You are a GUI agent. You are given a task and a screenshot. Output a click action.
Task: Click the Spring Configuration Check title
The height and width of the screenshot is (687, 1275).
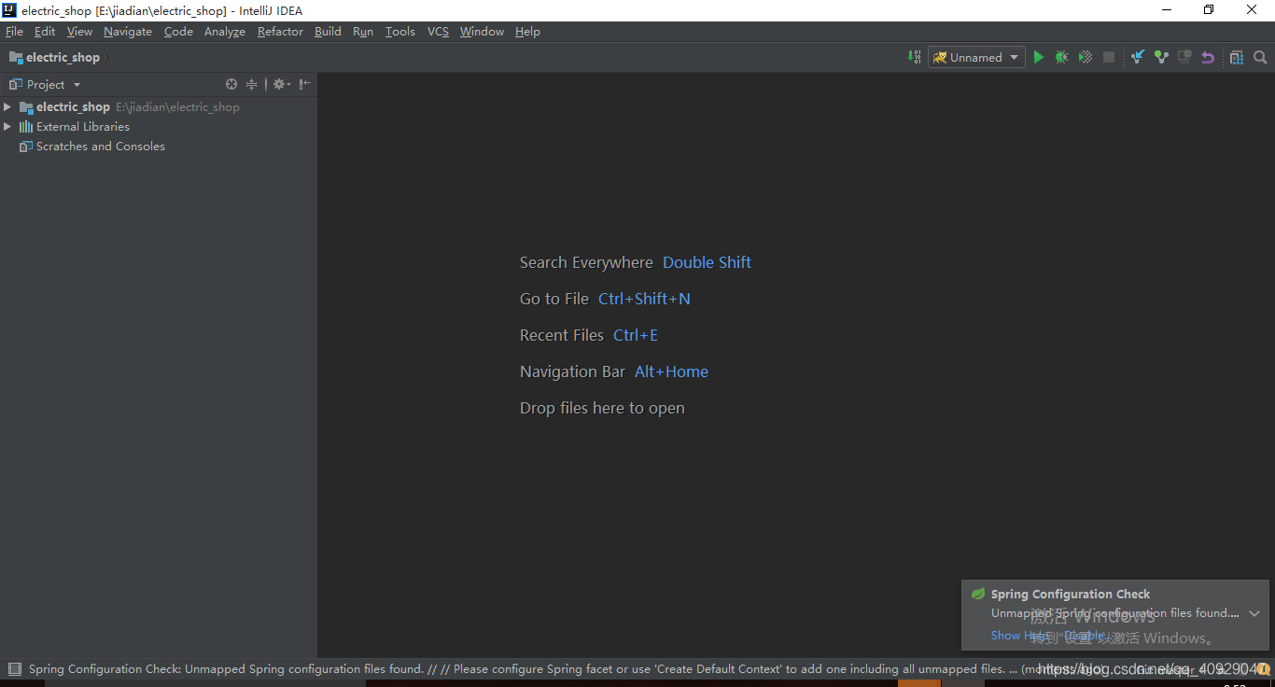[1071, 594]
